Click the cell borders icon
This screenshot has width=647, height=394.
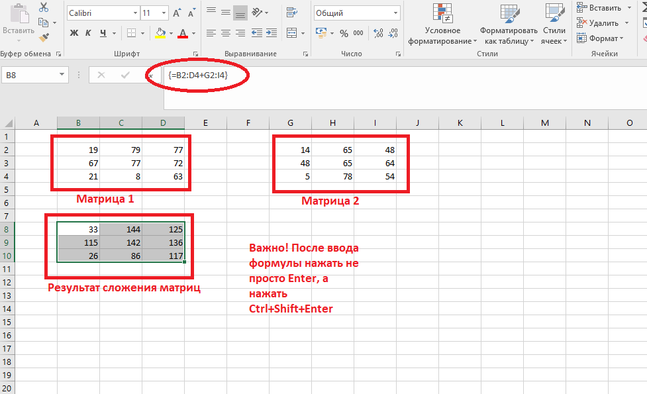tap(132, 33)
